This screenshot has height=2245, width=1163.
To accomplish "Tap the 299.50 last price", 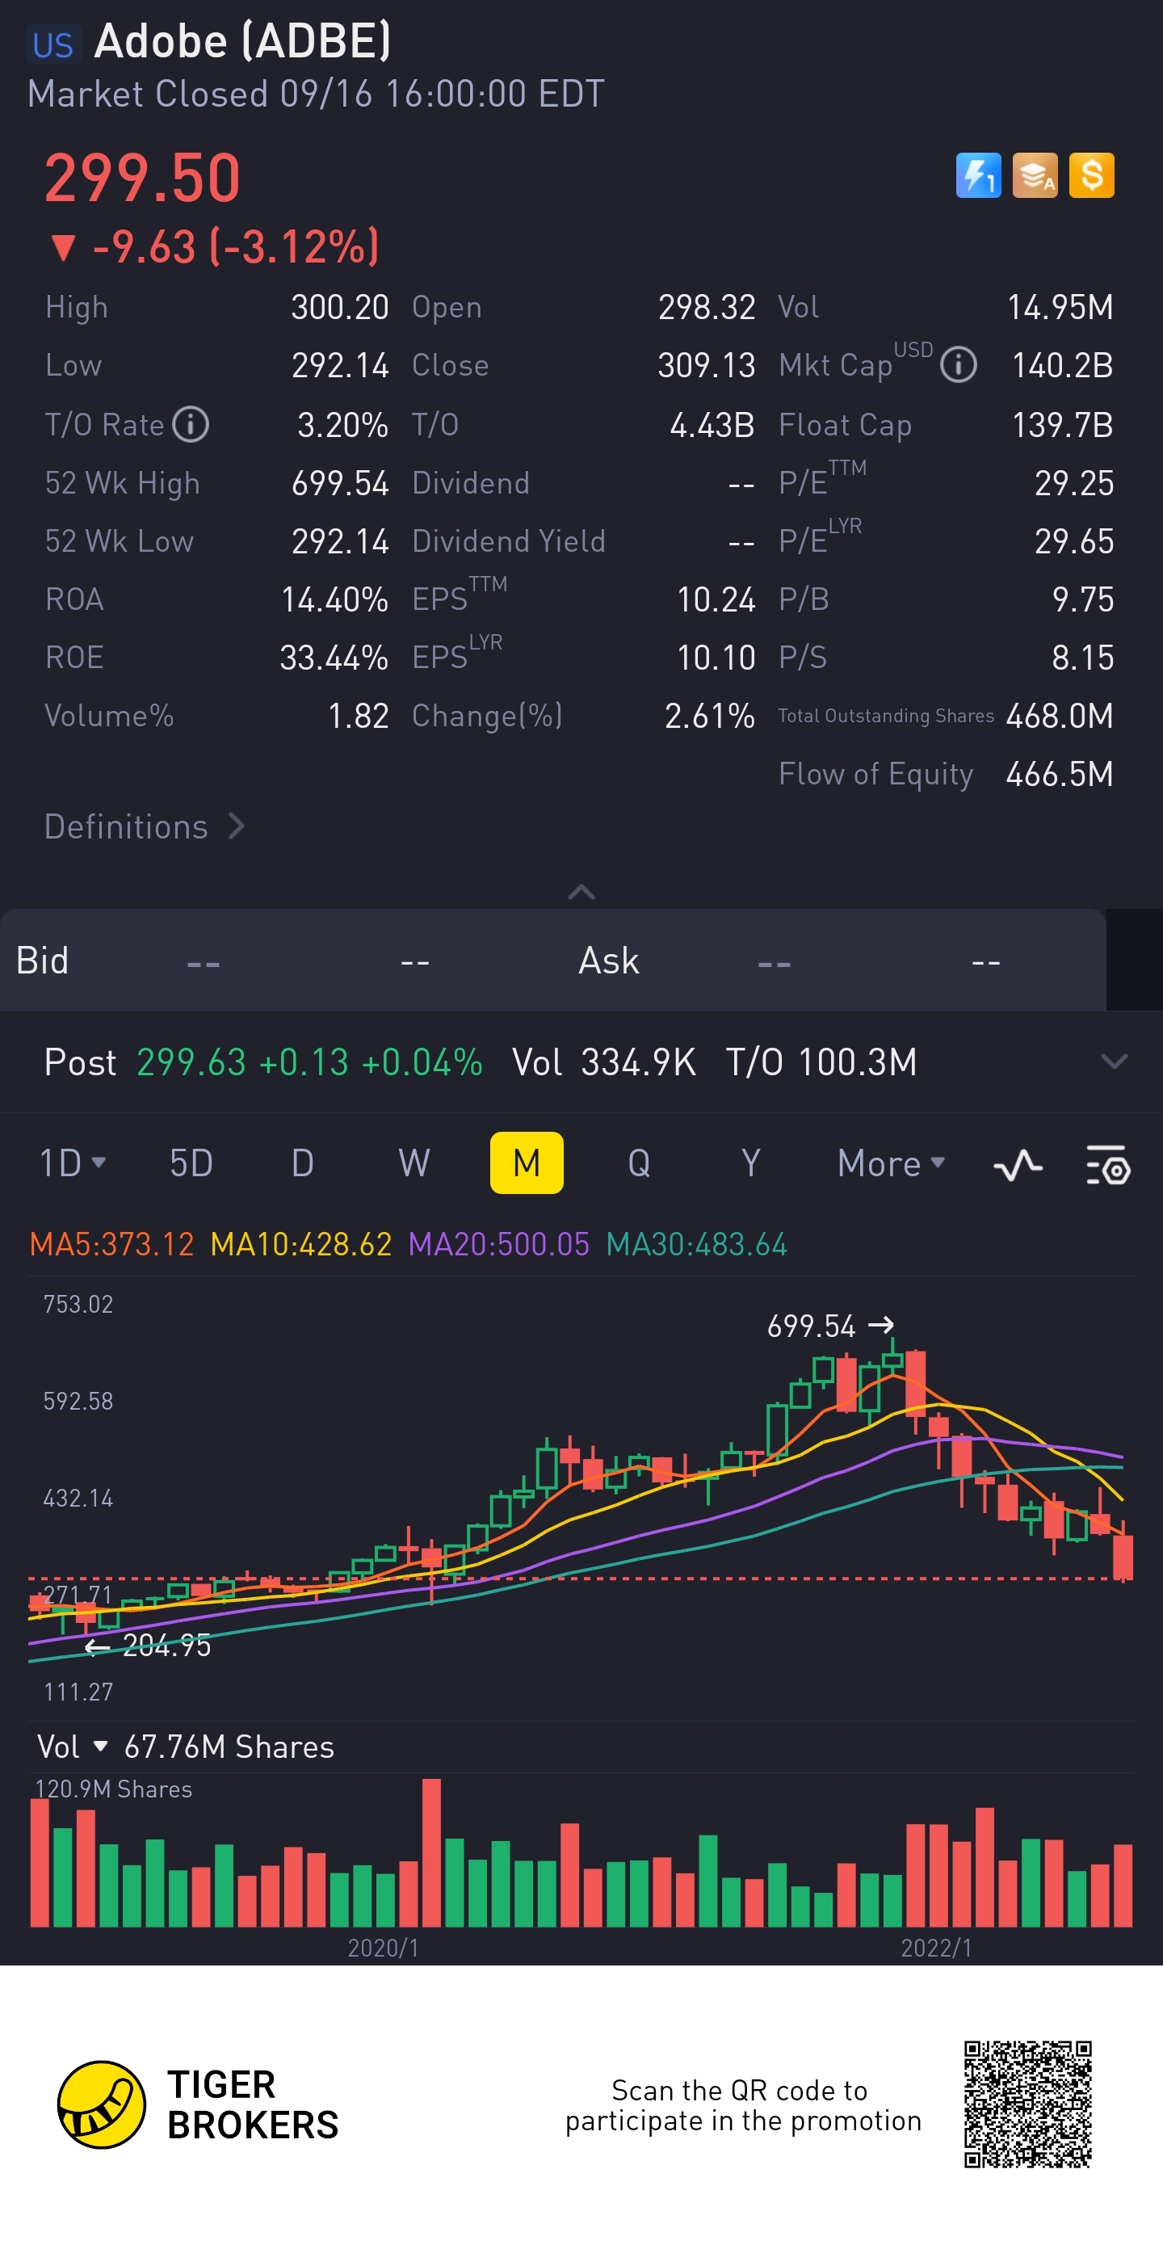I will 143,179.
